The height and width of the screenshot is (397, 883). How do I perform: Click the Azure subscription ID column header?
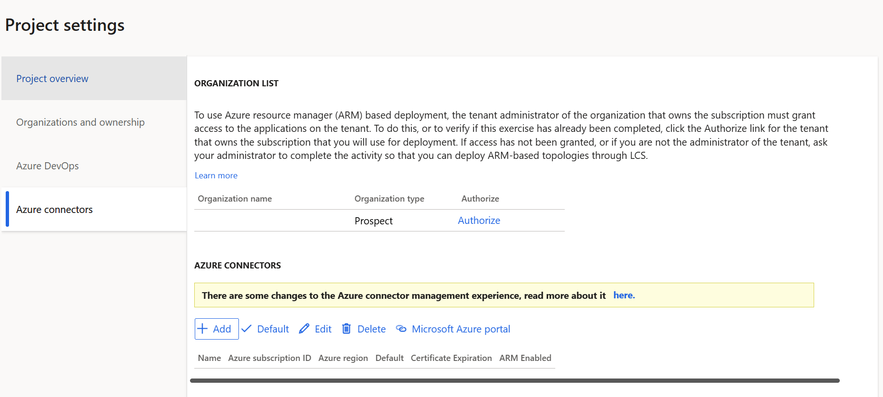269,358
